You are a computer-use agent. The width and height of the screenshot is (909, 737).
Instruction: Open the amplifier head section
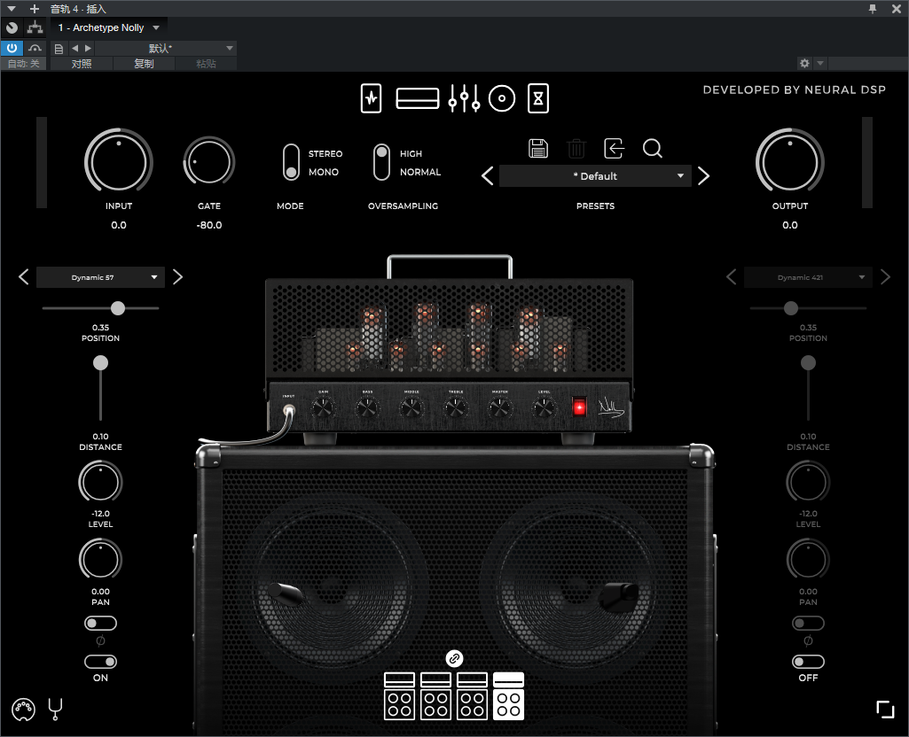click(x=418, y=98)
